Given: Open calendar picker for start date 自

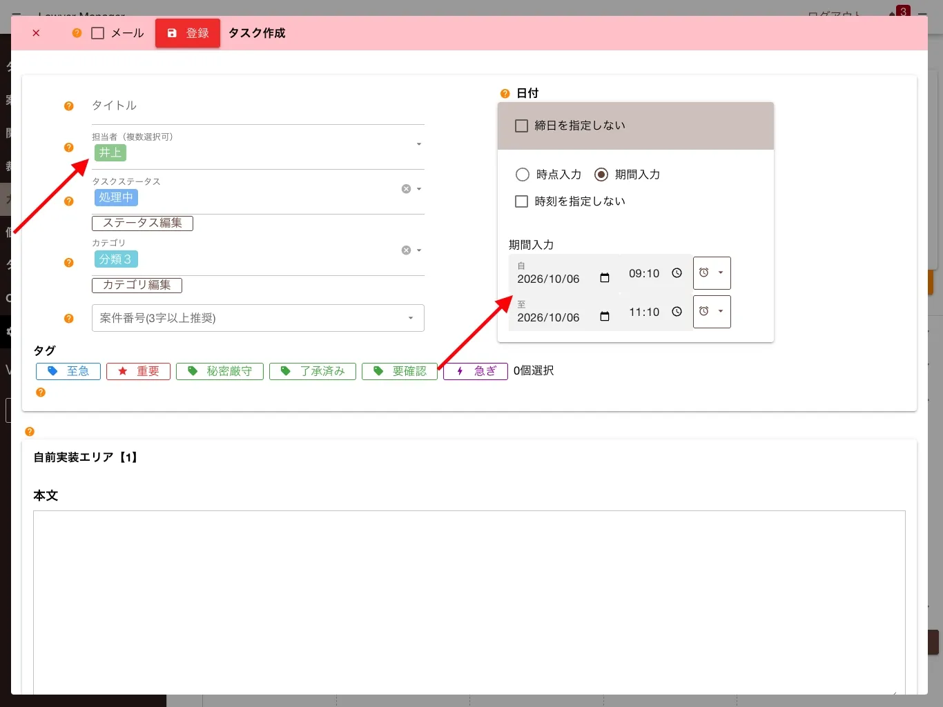Looking at the screenshot, I should (x=605, y=278).
